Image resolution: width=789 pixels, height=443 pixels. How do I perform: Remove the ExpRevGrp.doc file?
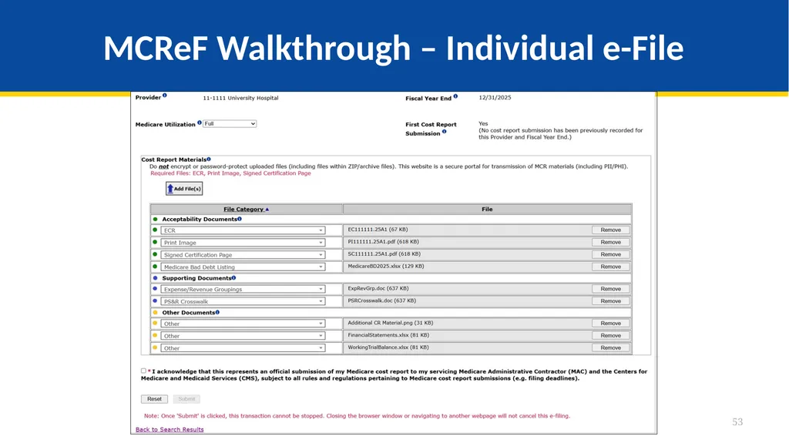click(x=610, y=289)
